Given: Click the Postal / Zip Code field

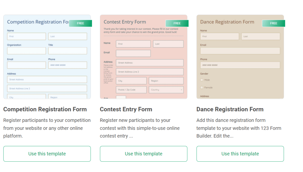Looking at the screenshot, I should point(131,90).
